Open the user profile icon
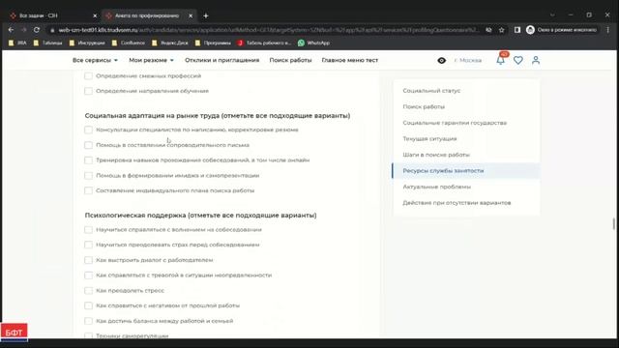The image size is (619, 348). pyautogui.click(x=536, y=60)
